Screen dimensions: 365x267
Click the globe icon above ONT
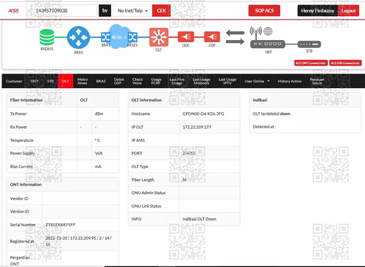pyautogui.click(x=268, y=31)
